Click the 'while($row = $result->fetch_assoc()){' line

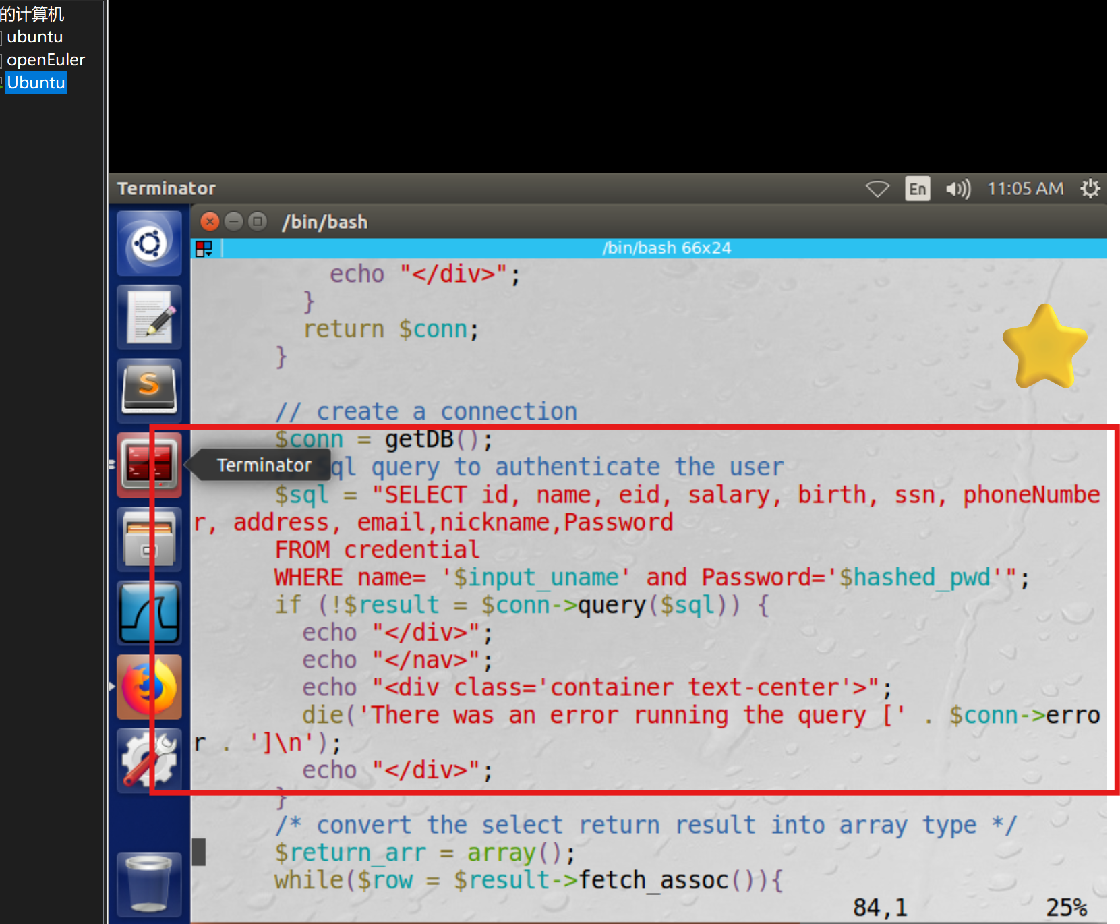click(x=529, y=880)
